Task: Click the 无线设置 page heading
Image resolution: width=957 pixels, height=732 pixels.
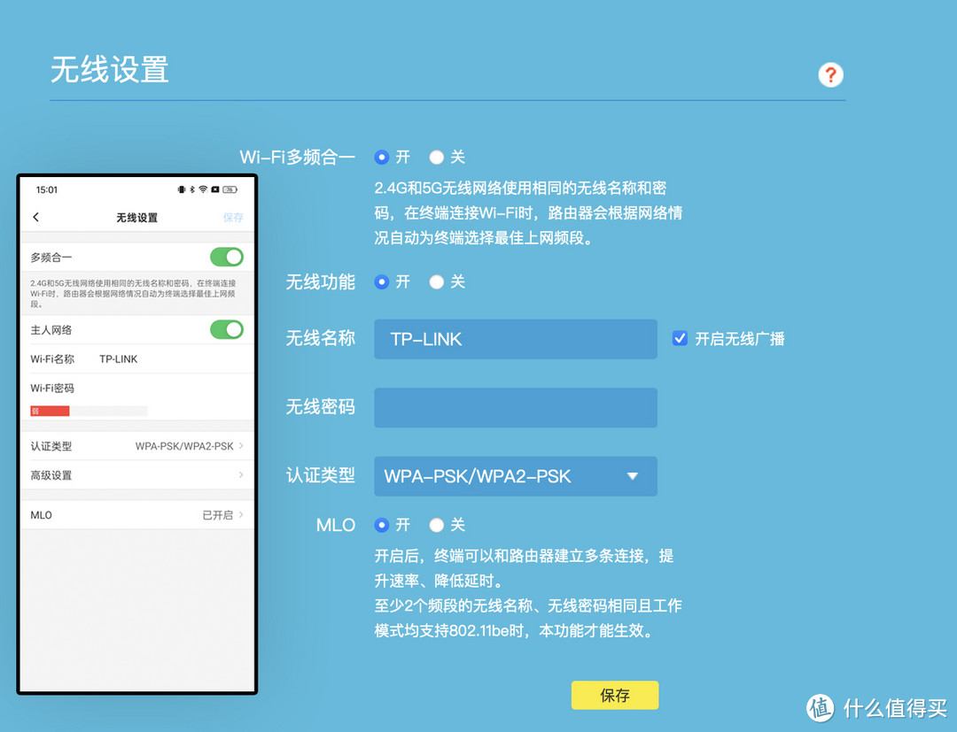Action: (110, 69)
